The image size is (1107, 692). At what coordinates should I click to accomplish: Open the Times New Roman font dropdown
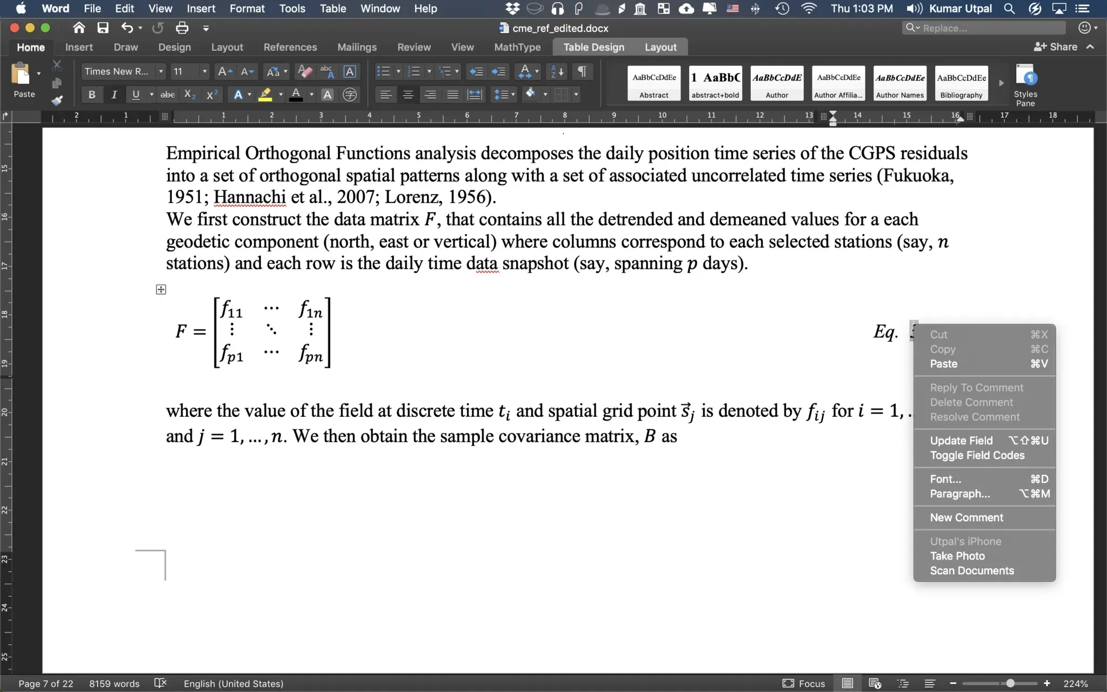point(161,71)
